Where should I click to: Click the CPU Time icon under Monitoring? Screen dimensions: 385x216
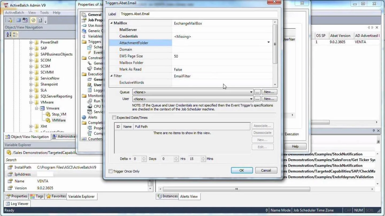tap(90, 106)
